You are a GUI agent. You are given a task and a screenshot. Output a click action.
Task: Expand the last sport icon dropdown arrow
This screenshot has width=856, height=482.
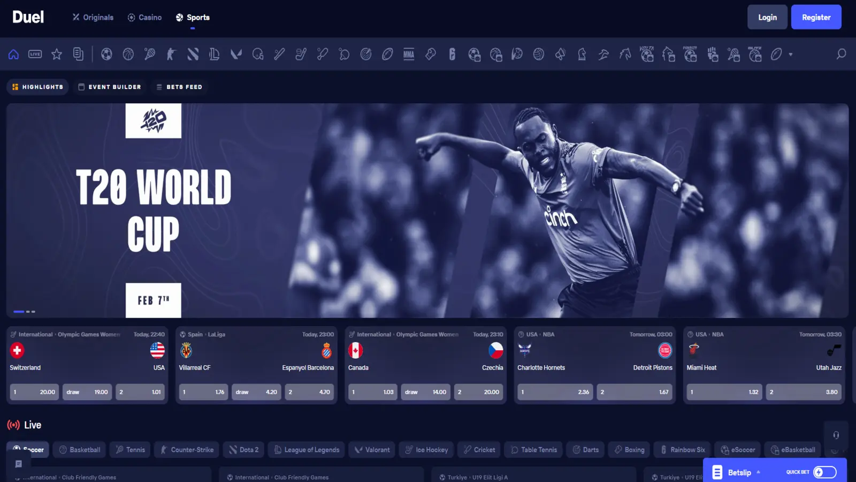click(x=791, y=54)
